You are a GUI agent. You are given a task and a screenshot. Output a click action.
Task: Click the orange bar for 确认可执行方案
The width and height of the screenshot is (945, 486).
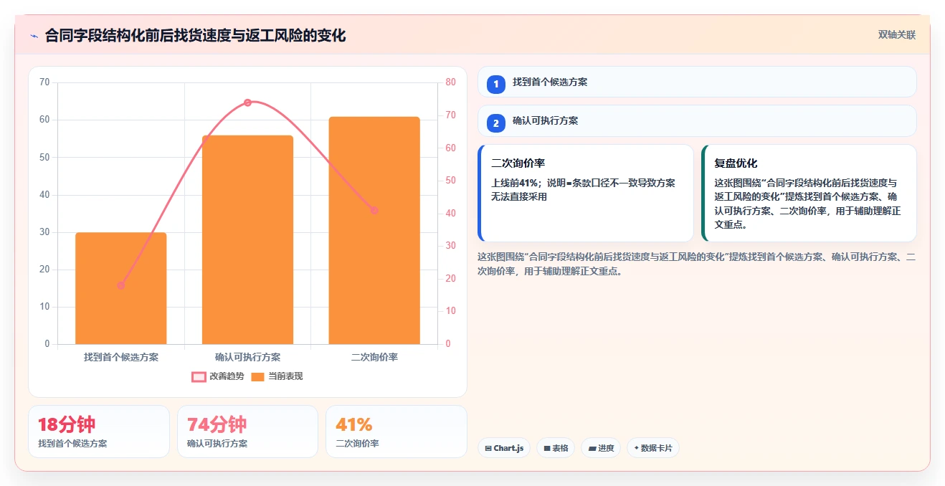[247, 239]
